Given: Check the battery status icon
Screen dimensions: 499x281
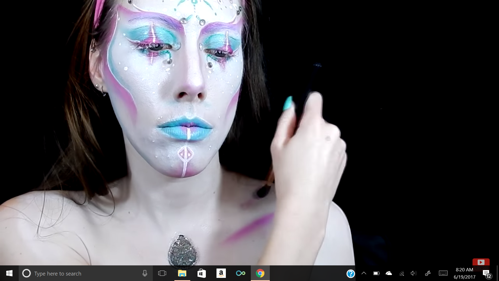Looking at the screenshot, I should click(376, 273).
